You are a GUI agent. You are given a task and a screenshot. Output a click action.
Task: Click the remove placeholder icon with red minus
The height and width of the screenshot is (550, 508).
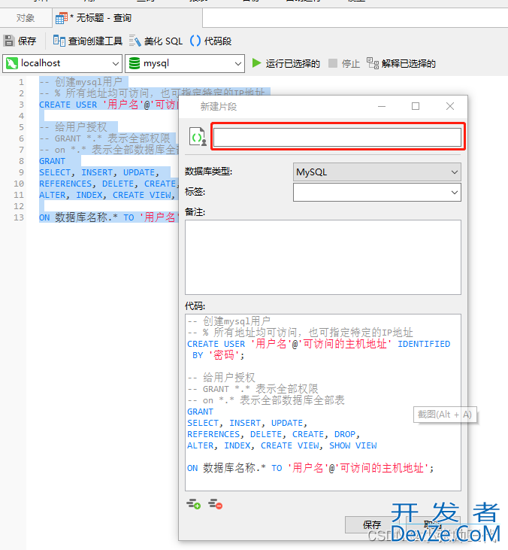[x=215, y=504]
